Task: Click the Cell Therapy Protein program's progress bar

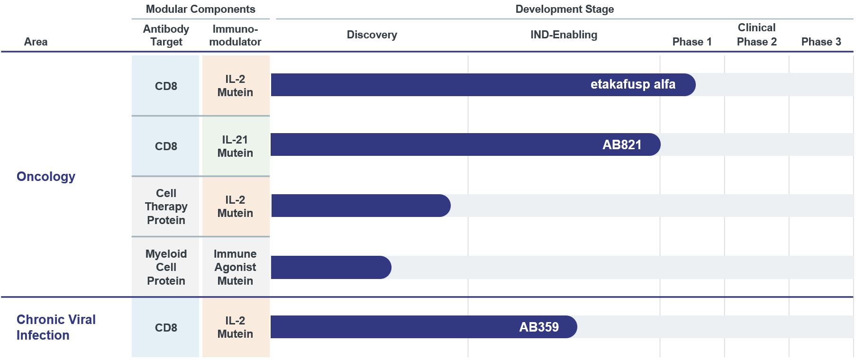Action: point(361,206)
